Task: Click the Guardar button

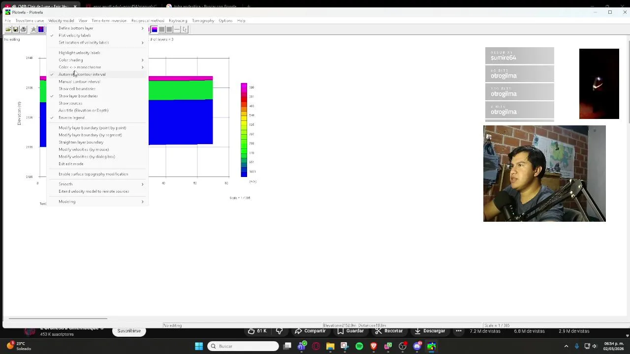Action: [x=350, y=331]
